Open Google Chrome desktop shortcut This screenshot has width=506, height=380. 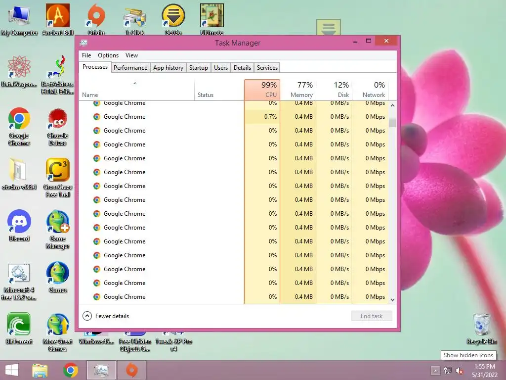(19, 126)
